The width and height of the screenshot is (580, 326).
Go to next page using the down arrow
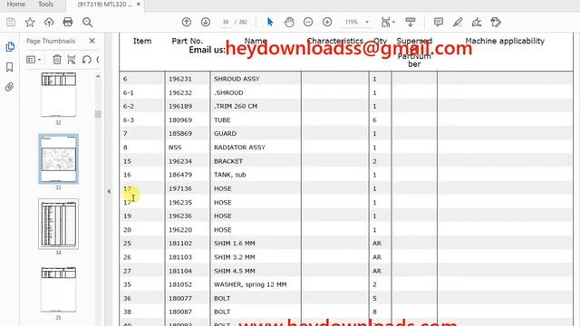(206, 22)
